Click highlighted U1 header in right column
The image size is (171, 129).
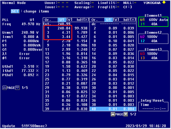[108, 20]
